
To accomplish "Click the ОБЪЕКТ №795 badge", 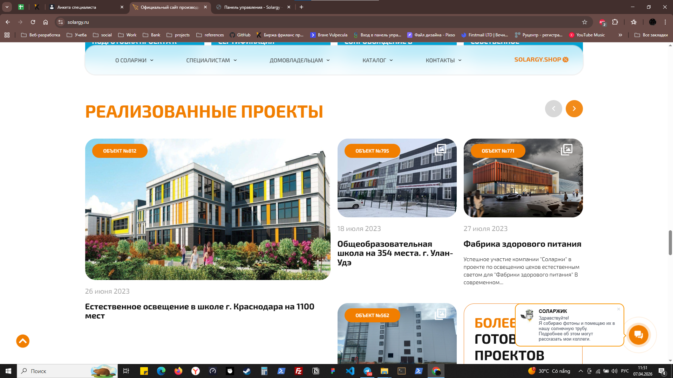I will (372, 151).
